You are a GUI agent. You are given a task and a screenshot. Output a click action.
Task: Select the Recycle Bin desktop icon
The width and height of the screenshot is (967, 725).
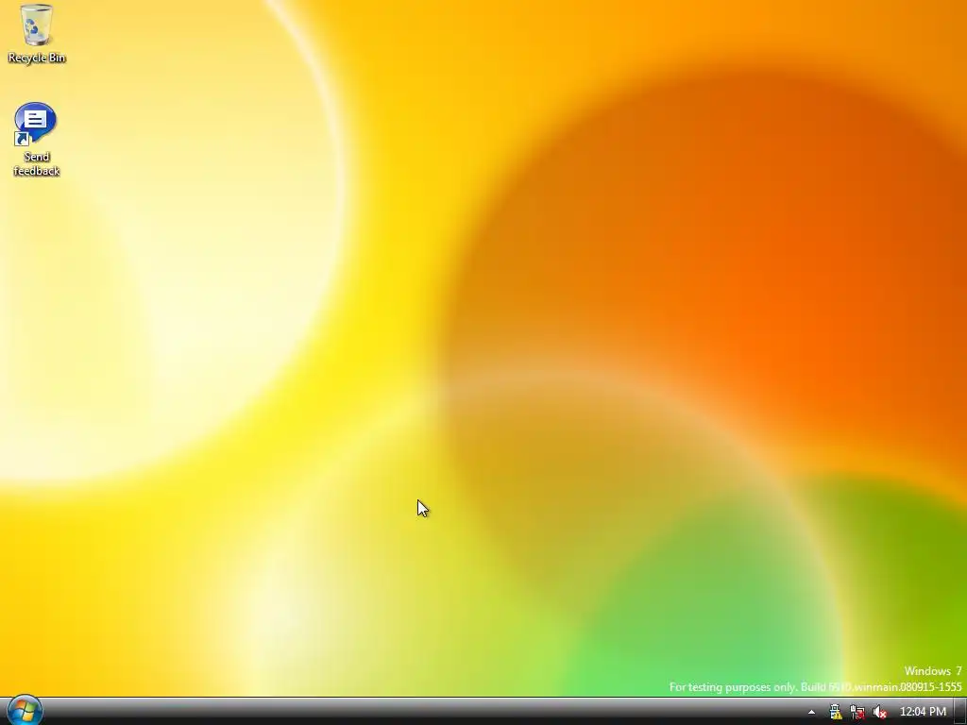[x=37, y=33]
